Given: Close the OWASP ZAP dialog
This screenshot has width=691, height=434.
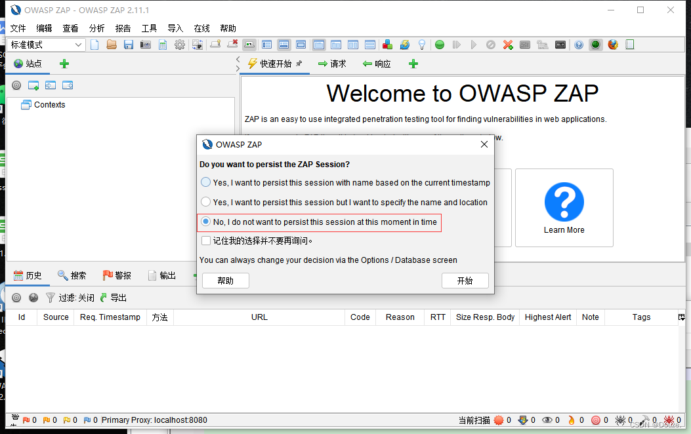Looking at the screenshot, I should pyautogui.click(x=484, y=144).
